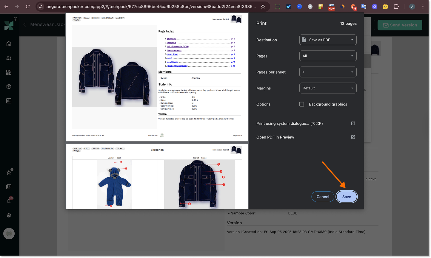431x258 pixels.
Task: Expand the Pages dropdown set to All
Action: click(x=328, y=56)
